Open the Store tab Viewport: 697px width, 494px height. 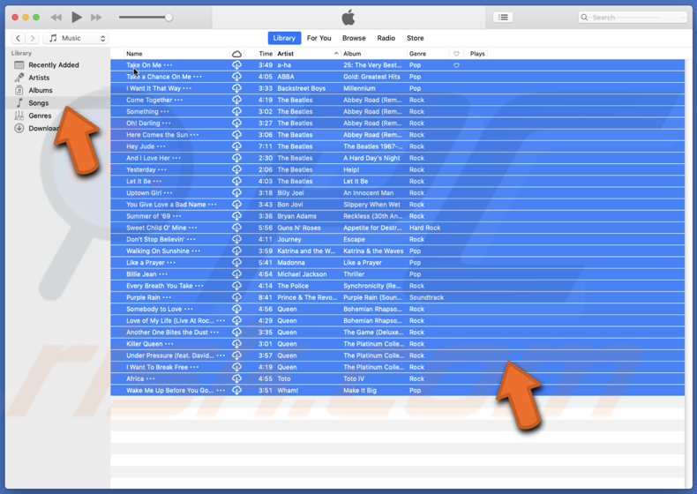(415, 38)
